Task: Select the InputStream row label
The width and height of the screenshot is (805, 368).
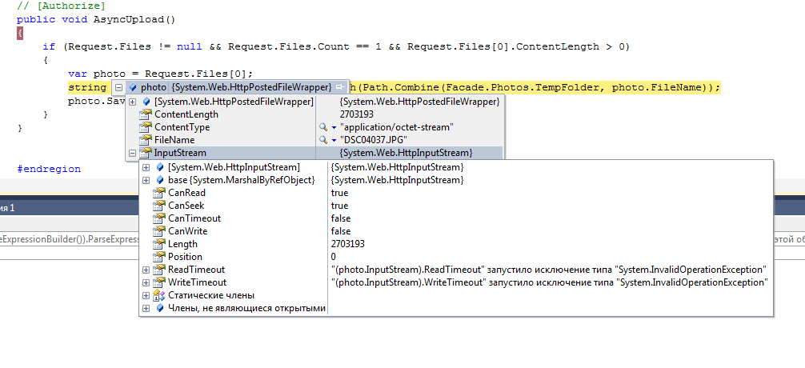Action: pos(180,153)
